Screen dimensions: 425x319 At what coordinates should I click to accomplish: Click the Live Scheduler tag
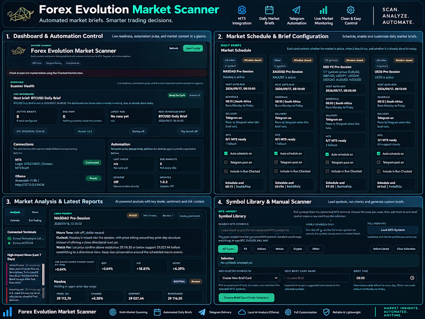click(73, 63)
